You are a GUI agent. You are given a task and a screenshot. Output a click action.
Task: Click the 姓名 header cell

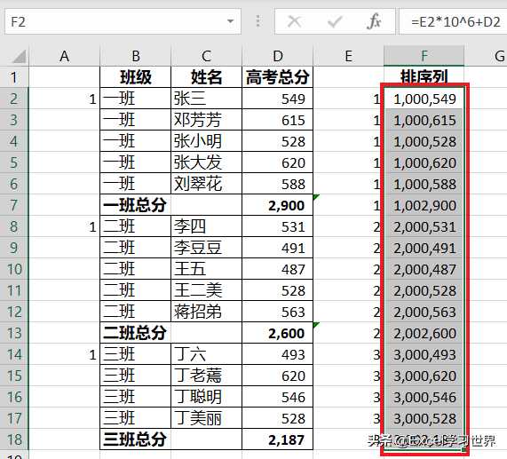click(x=206, y=77)
